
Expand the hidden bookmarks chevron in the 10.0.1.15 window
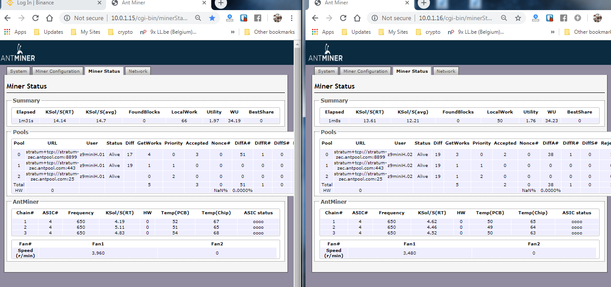pos(233,32)
